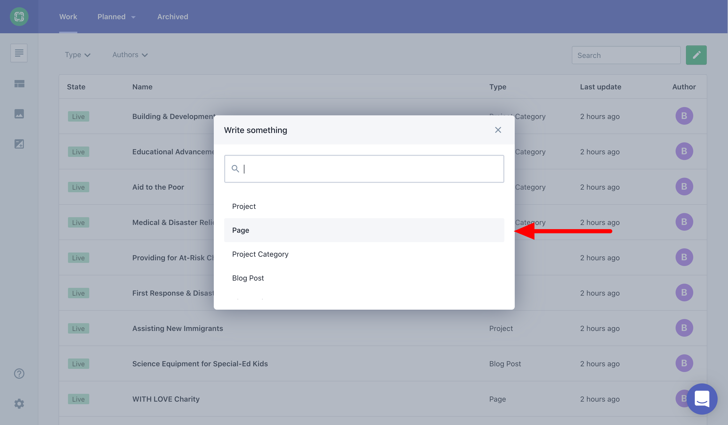Open the help question mark icon
Viewport: 728px width, 425px height.
[x=19, y=374]
